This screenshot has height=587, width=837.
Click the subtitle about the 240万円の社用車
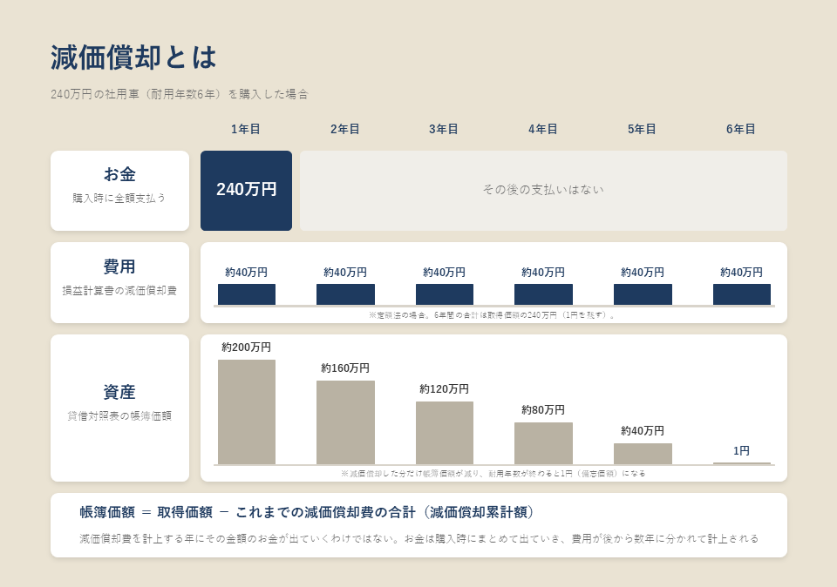[x=180, y=94]
